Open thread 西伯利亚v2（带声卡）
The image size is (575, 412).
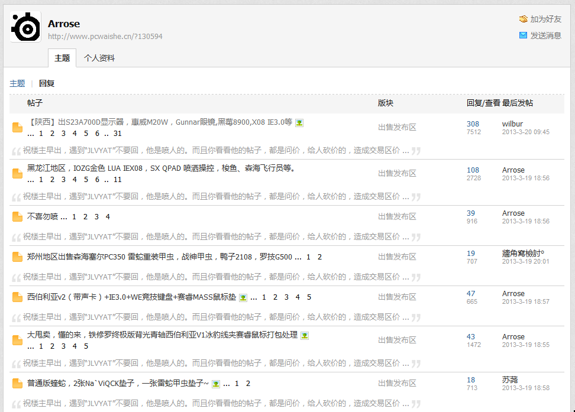(x=132, y=297)
